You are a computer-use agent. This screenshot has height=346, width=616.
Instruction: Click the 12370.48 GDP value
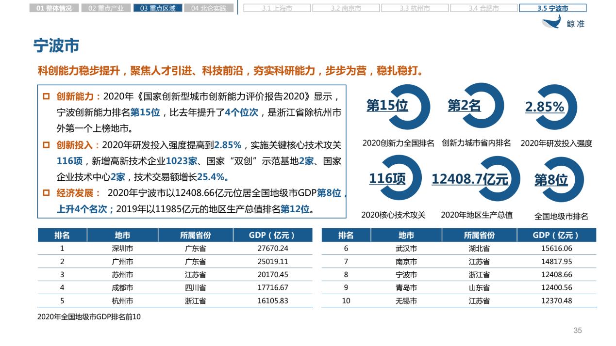pos(557,301)
